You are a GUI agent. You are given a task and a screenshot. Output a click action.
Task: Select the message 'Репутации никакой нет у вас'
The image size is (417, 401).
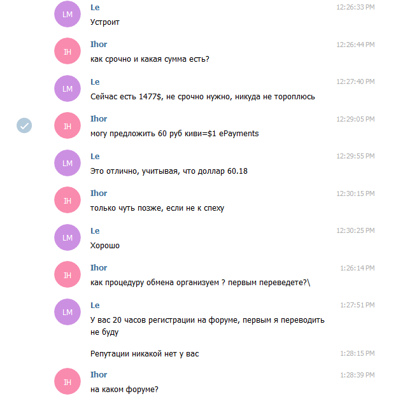pyautogui.click(x=145, y=354)
